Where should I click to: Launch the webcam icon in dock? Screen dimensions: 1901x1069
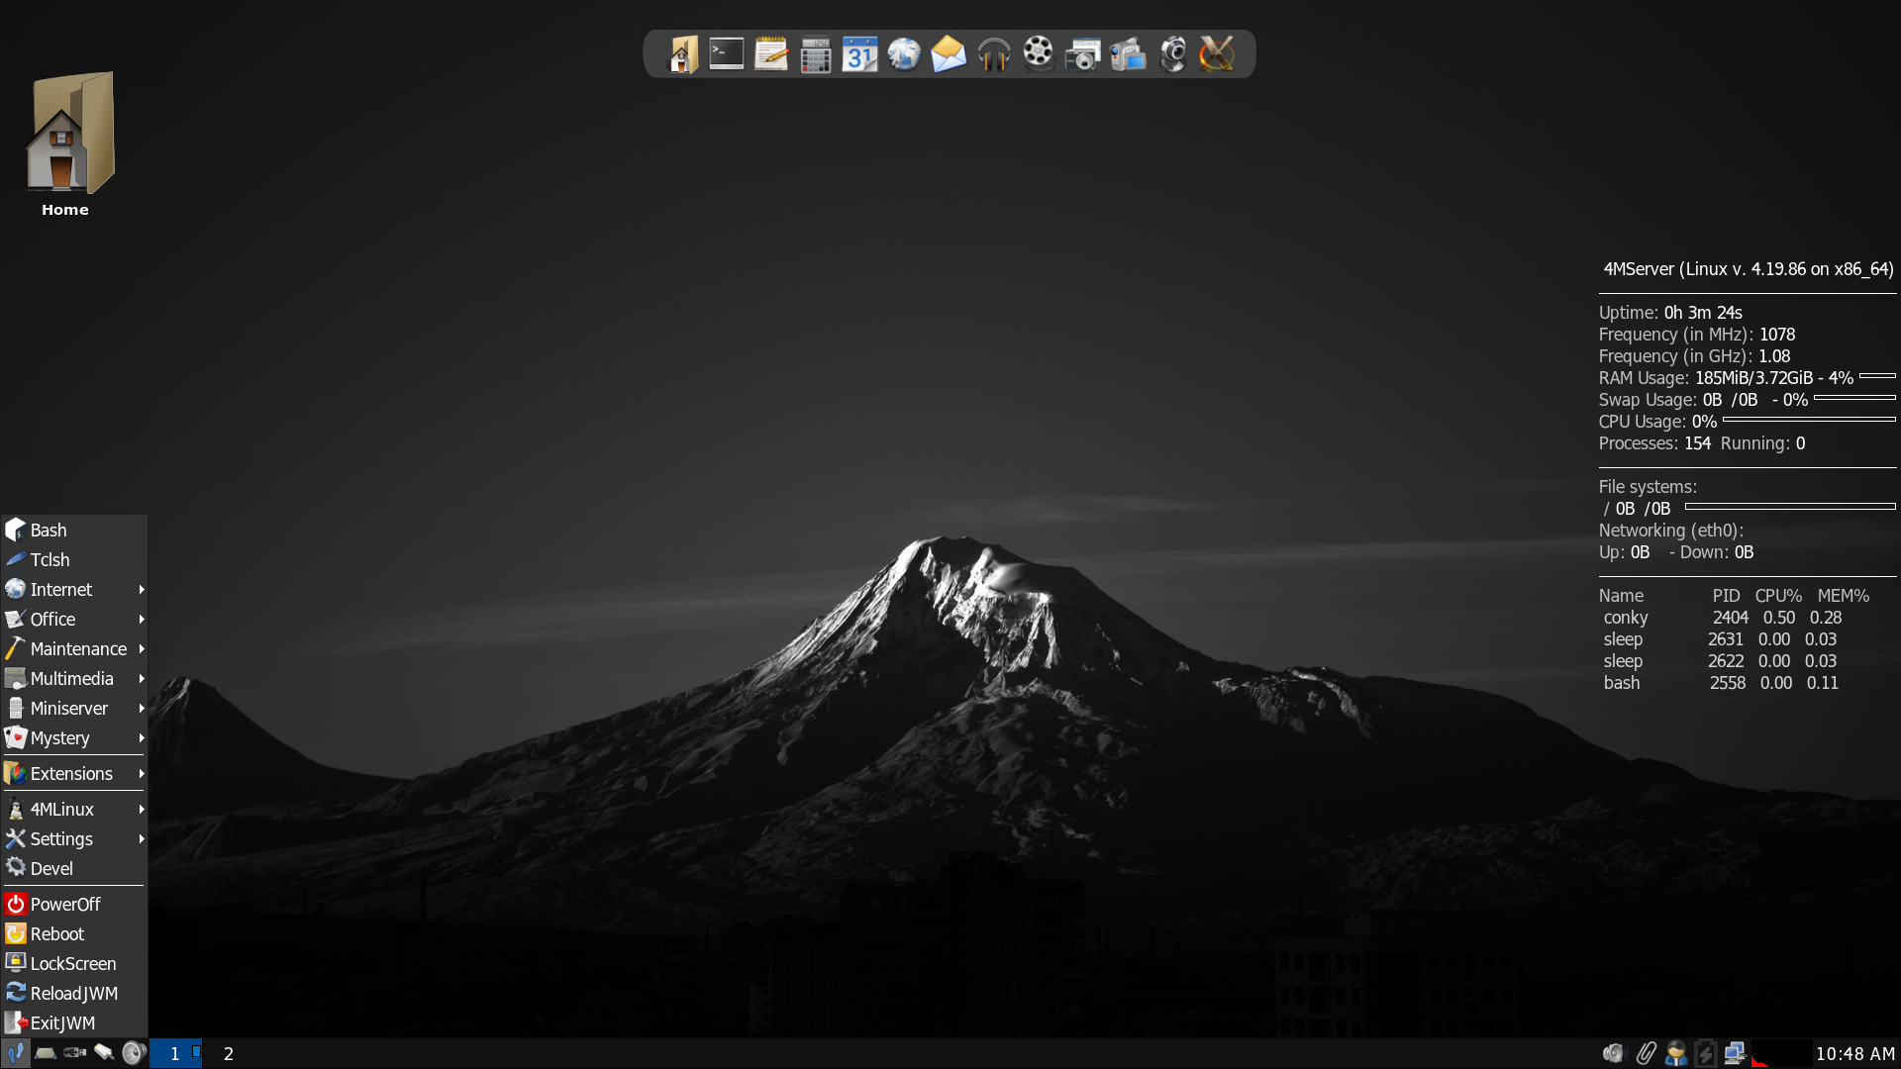click(x=1172, y=53)
